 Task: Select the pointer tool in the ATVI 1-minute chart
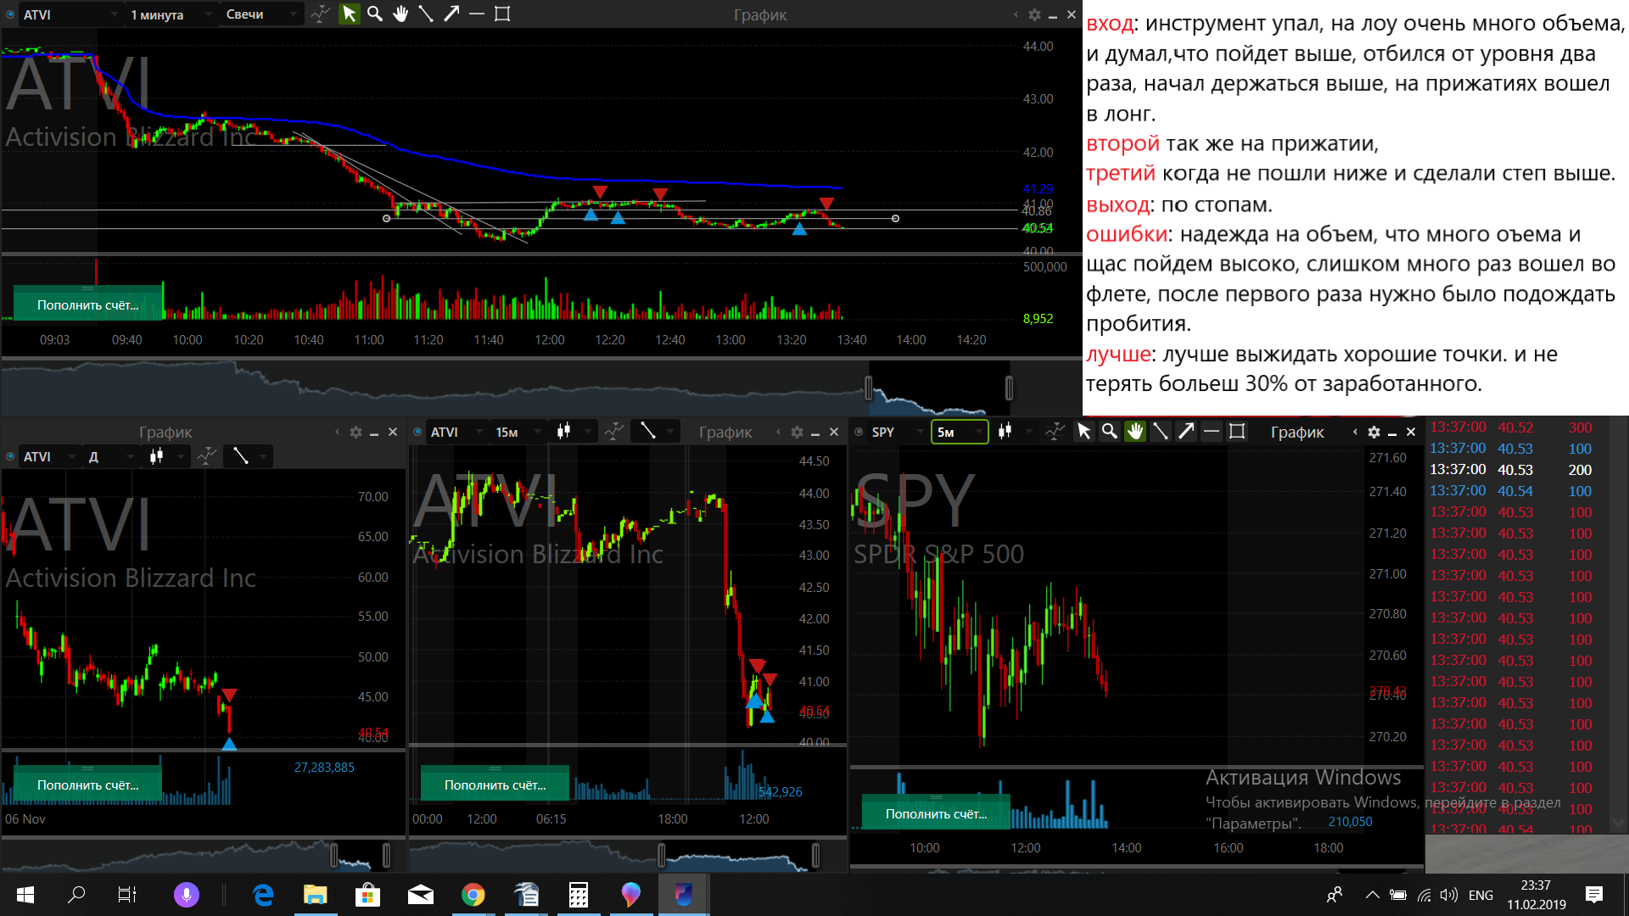pyautogui.click(x=349, y=14)
